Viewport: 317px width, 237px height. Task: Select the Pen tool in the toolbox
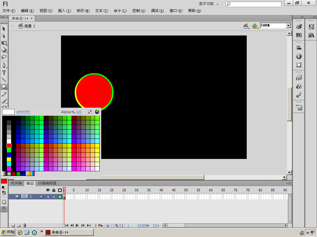[4, 65]
